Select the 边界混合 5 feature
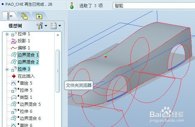195x127 pixels. pos(30,104)
